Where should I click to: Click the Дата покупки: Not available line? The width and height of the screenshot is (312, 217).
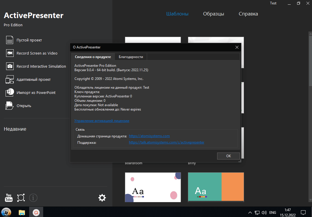click(x=96, y=105)
